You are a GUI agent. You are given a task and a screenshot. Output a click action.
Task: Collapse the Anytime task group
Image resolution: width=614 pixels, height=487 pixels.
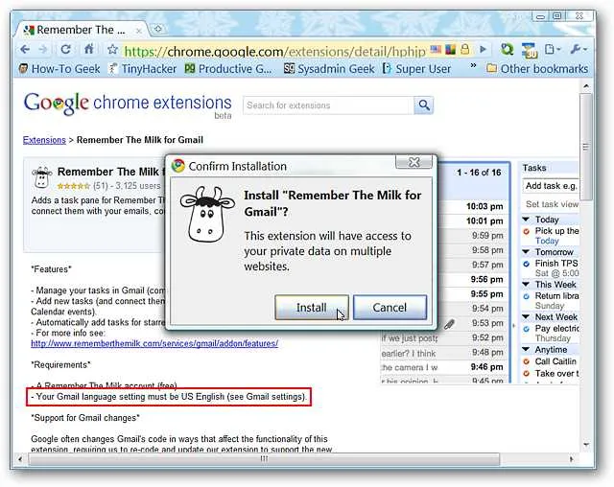point(527,349)
